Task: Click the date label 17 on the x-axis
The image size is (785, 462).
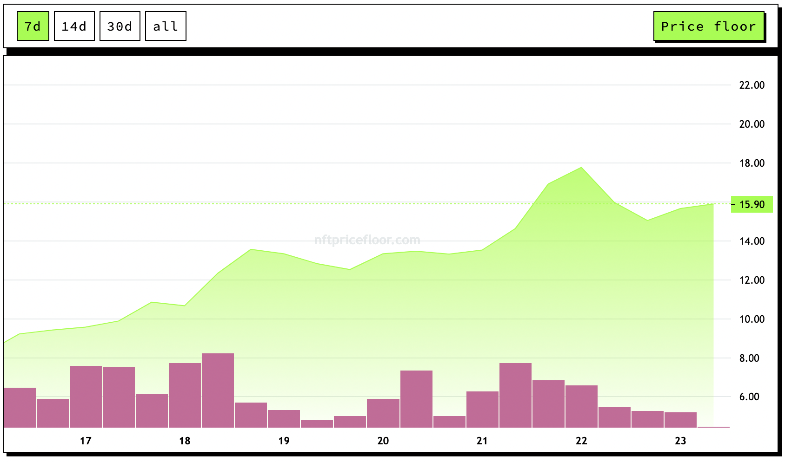Action: [x=86, y=441]
